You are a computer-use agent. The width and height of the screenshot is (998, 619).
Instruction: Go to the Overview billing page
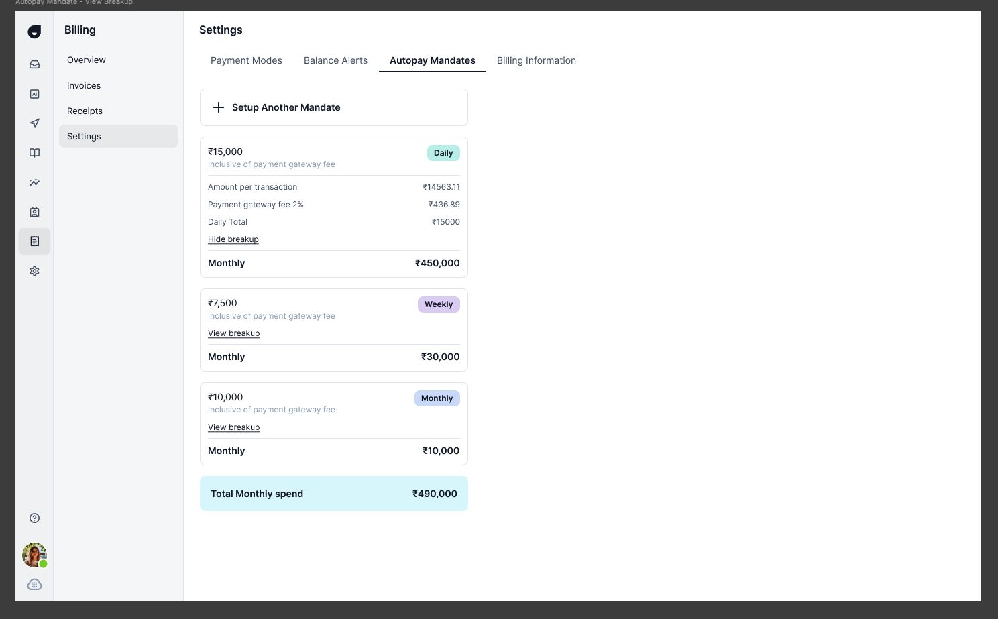point(87,60)
